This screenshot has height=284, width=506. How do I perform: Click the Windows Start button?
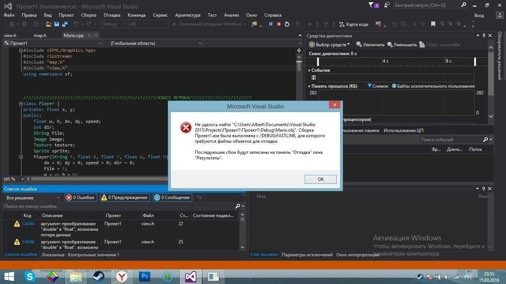[x=9, y=276]
